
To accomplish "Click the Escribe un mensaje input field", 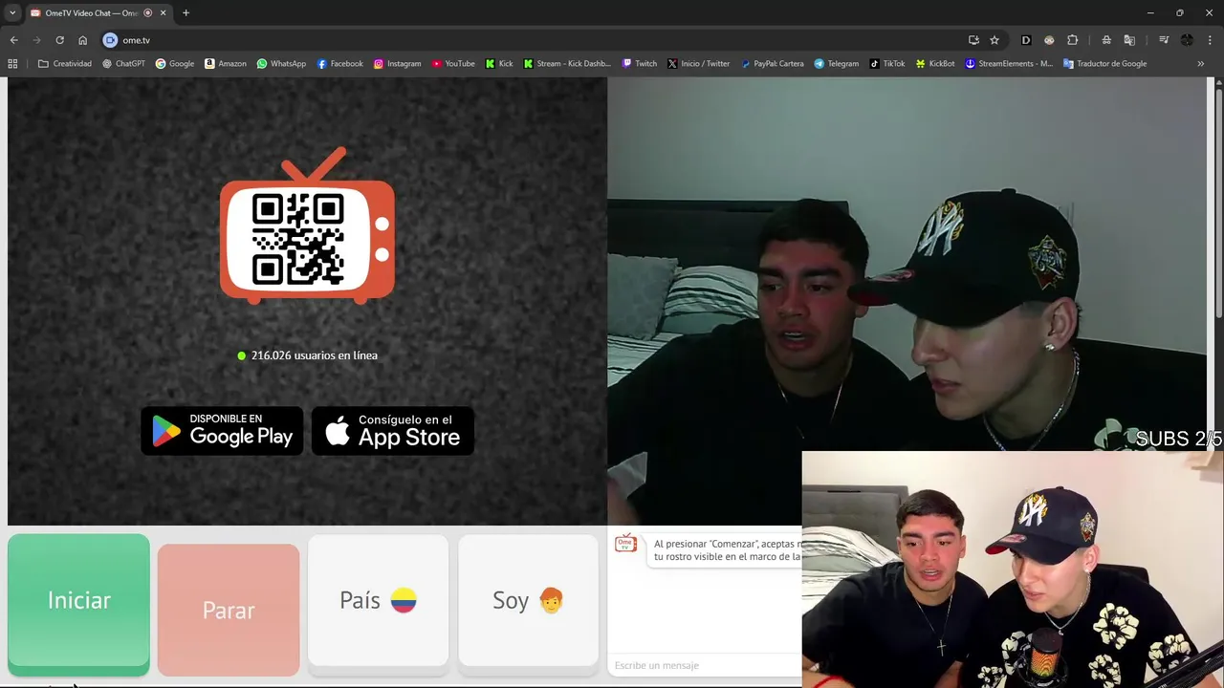I will [x=706, y=665].
